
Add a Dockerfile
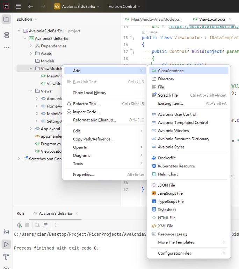coord(189,158)
